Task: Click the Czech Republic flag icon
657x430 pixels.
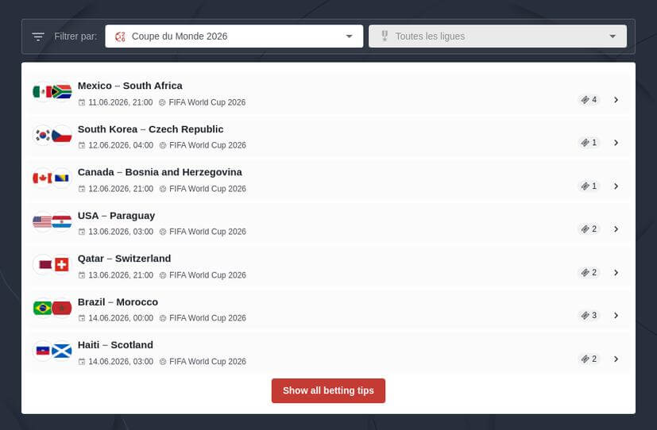Action: coord(62,136)
